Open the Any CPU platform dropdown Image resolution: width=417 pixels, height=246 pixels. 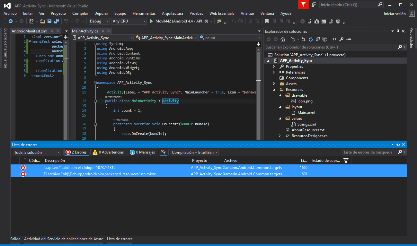tap(129, 21)
